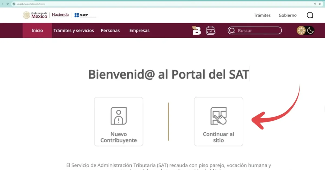Viewport: 325px width, 170px height.
Task: Go to the Inicio tab
Action: (x=37, y=31)
